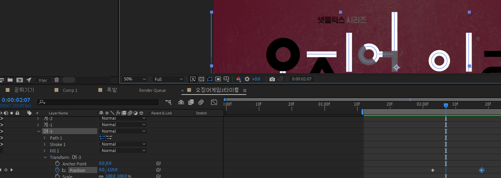501x178 pixels.
Task: Expand the Stroke 1 property group
Action: click(45, 144)
